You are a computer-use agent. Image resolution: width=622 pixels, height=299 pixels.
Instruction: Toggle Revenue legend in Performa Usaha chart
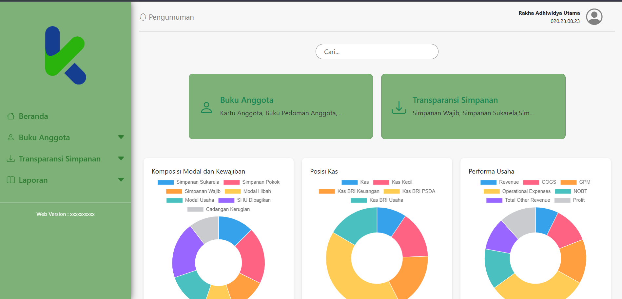(x=499, y=182)
